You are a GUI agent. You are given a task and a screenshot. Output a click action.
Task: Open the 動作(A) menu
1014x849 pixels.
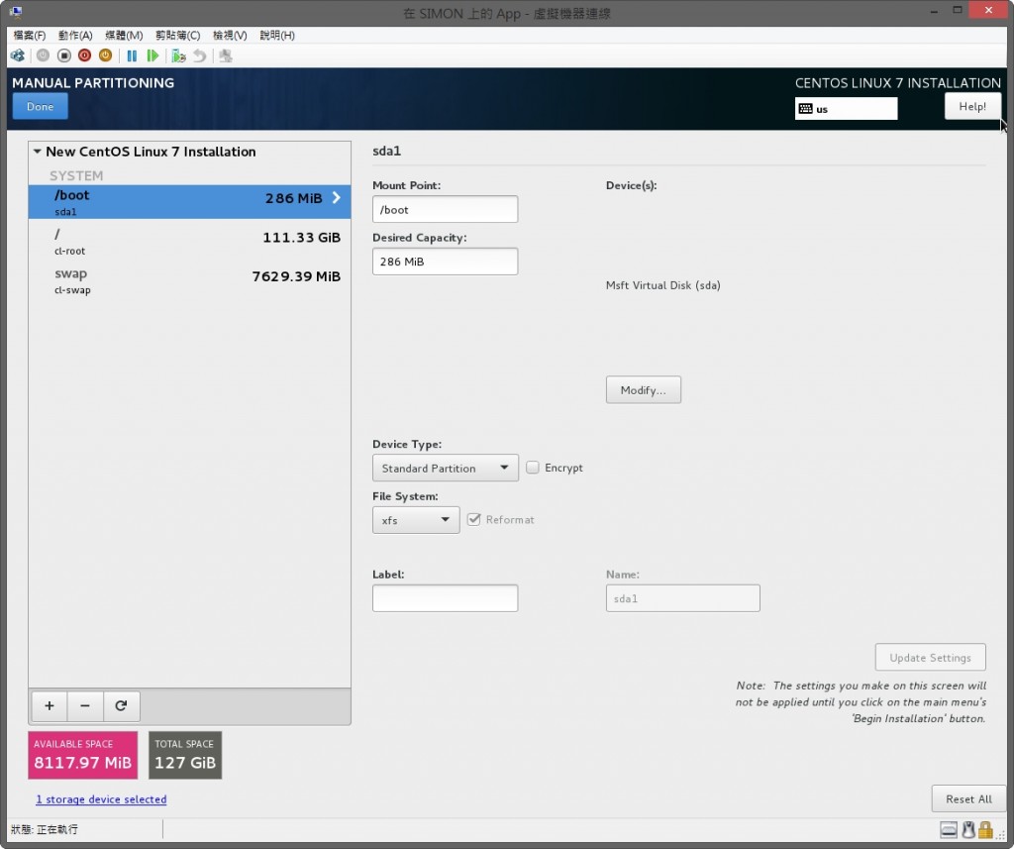75,35
